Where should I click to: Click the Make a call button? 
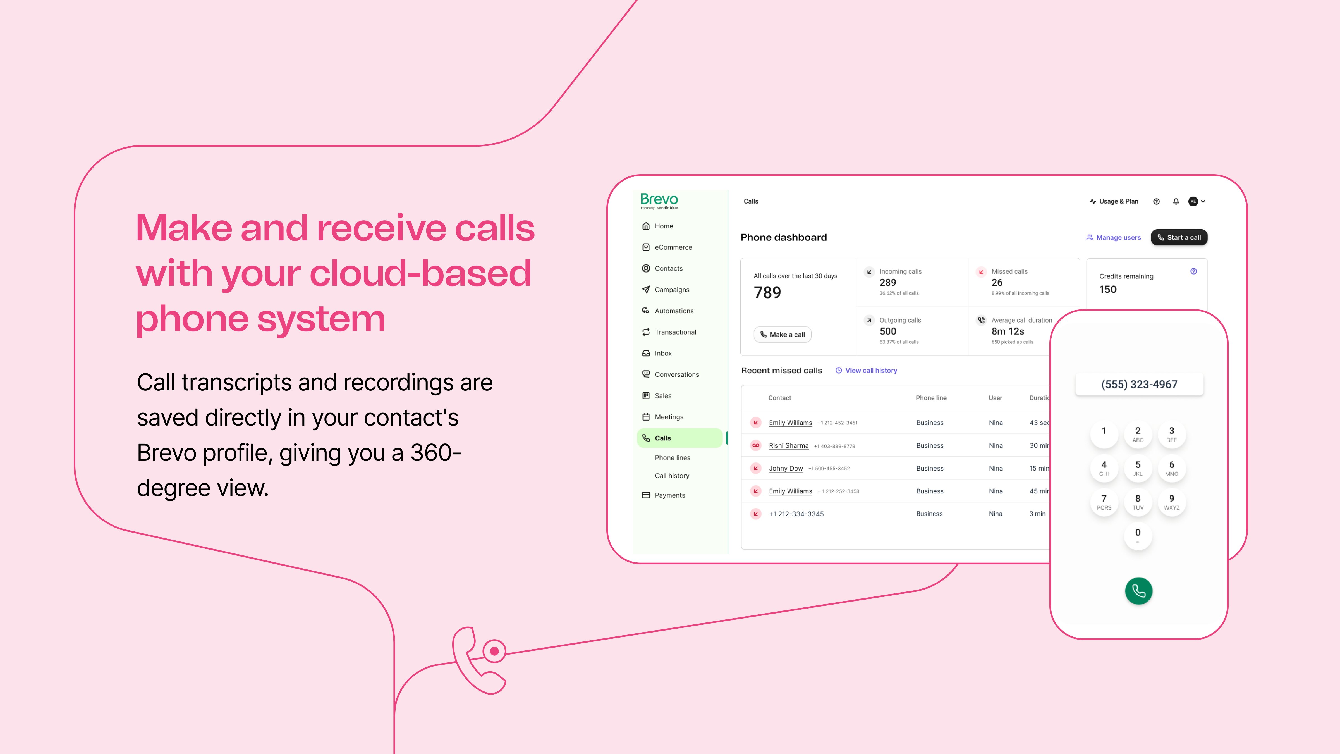point(782,335)
